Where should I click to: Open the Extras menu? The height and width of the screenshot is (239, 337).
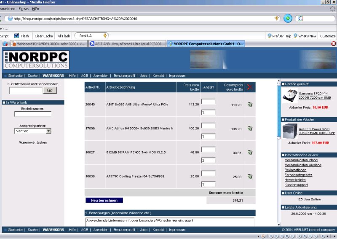pos(24,9)
